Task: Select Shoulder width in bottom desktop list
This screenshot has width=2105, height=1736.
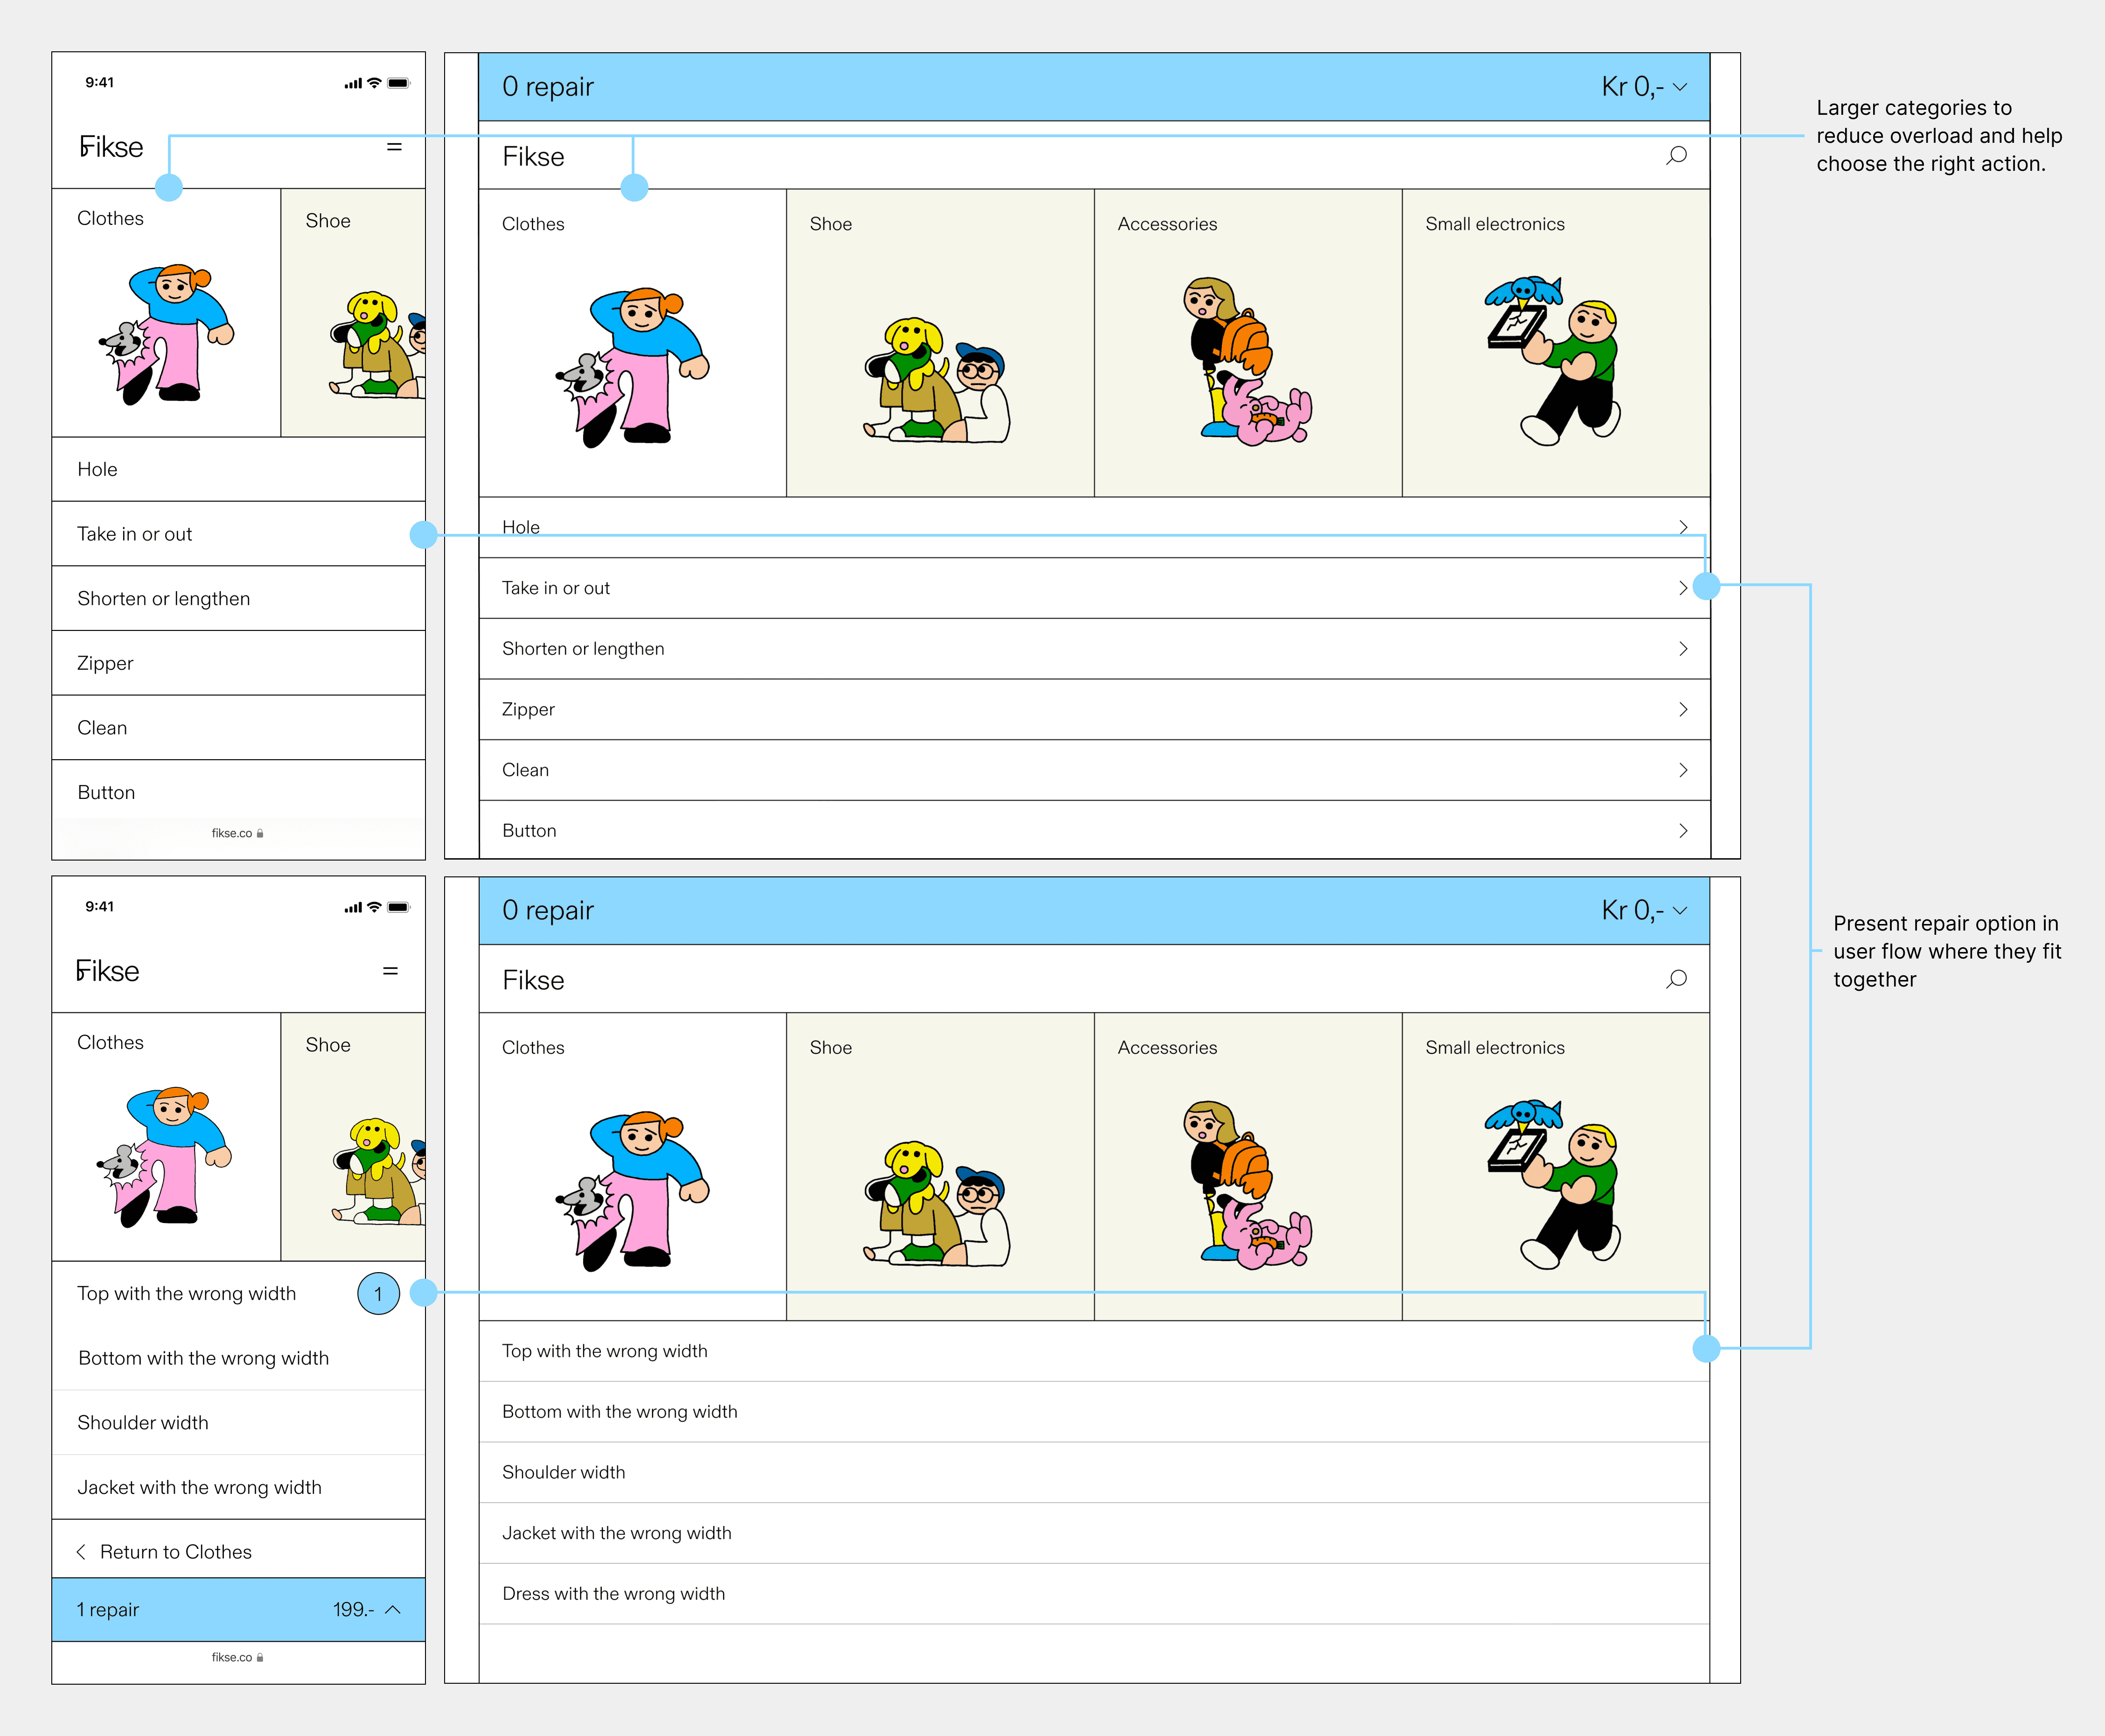Action: pos(564,1473)
